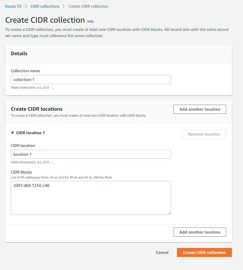Click the top Add another location button
The image size is (243, 270).
coord(200,109)
